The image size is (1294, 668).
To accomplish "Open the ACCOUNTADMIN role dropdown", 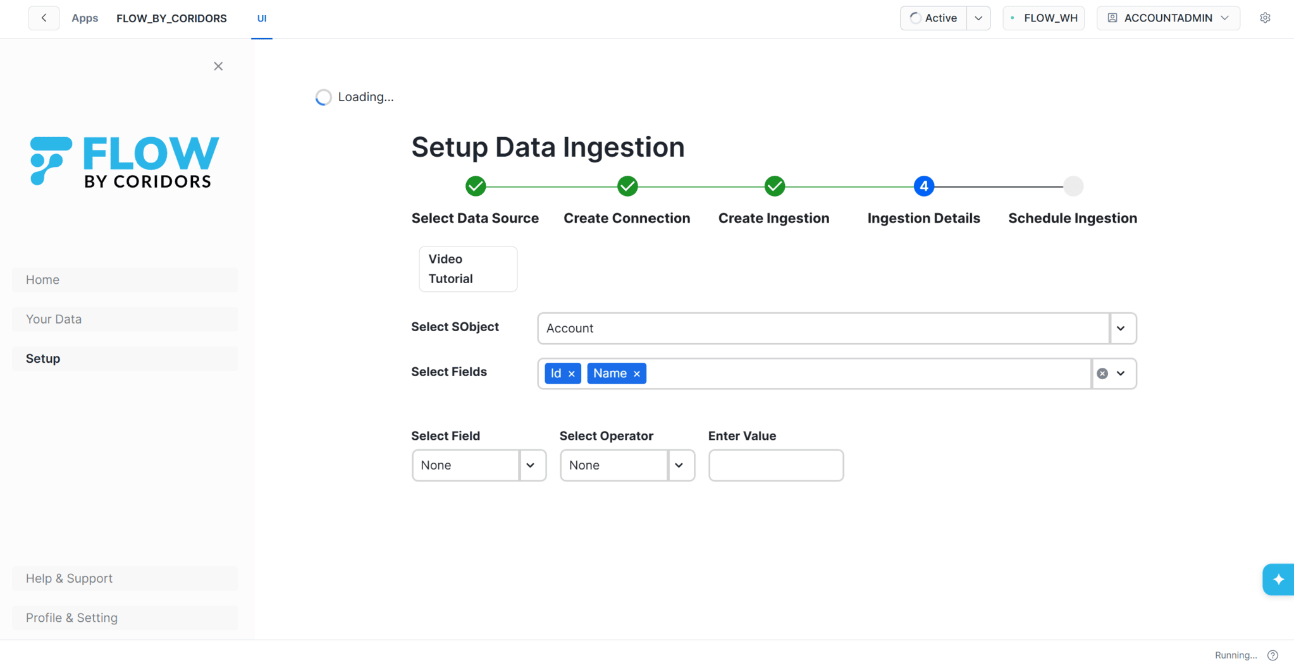I will (x=1168, y=18).
